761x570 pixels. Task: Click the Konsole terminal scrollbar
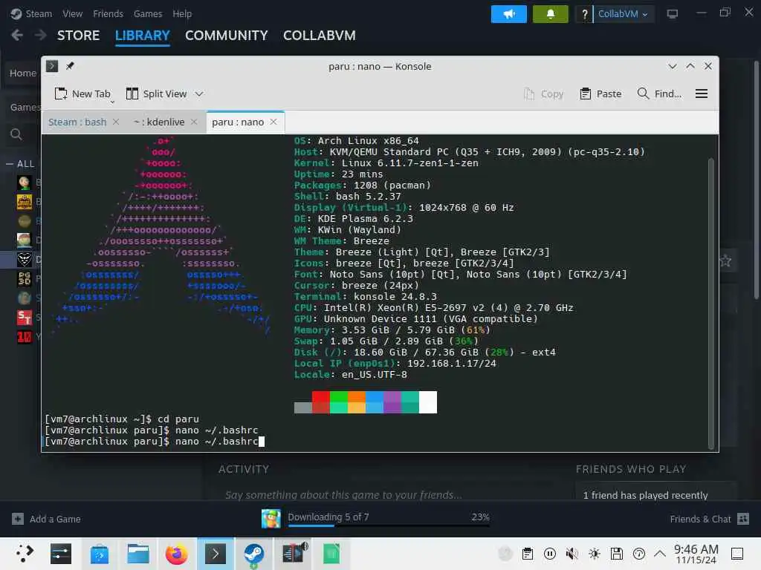(x=711, y=304)
